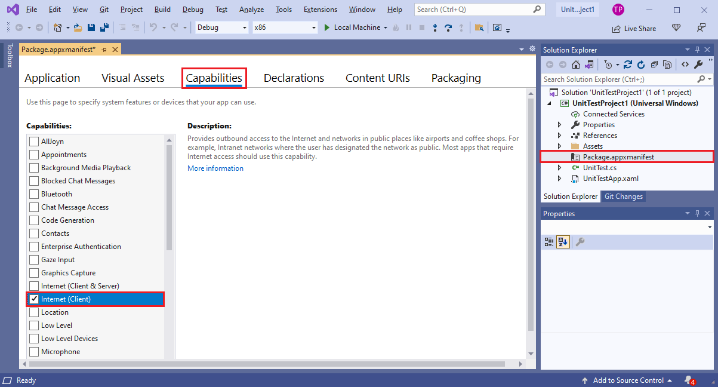
Task: Expand the UnitTestApp.xaml node
Action: [x=559, y=179]
